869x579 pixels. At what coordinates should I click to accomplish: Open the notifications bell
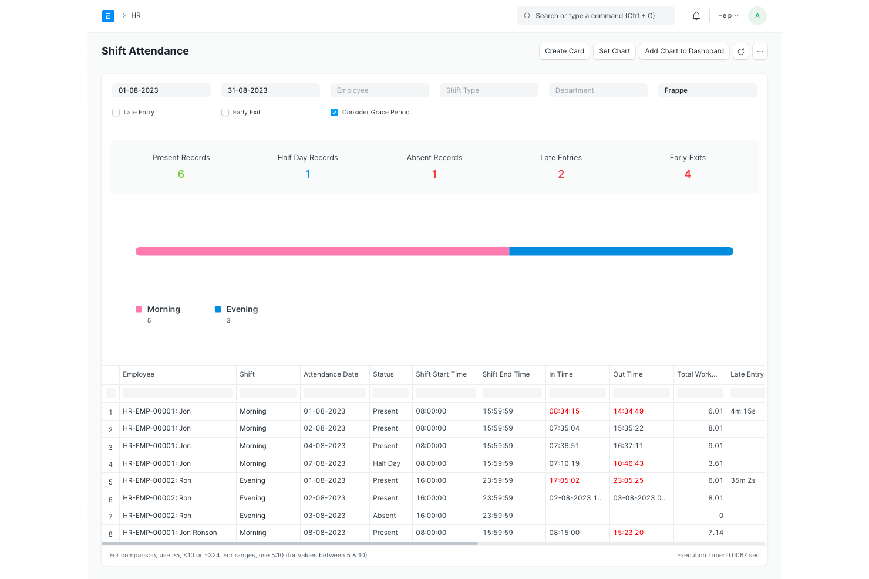tap(696, 16)
